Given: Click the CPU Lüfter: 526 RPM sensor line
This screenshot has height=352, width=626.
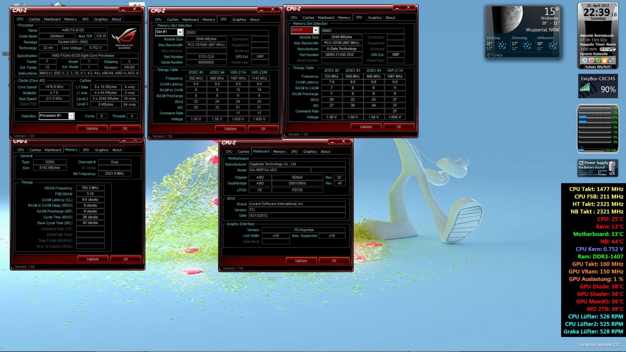Looking at the screenshot, I should click(x=596, y=316).
